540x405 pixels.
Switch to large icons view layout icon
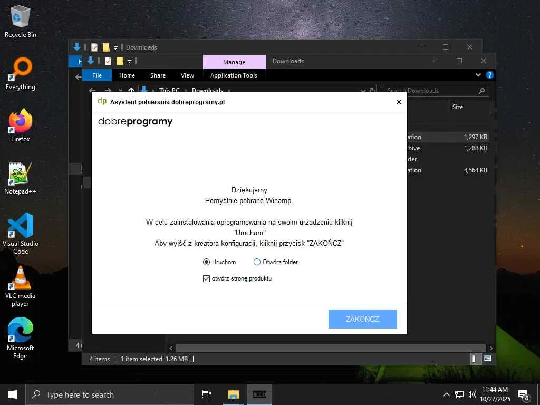(x=488, y=359)
